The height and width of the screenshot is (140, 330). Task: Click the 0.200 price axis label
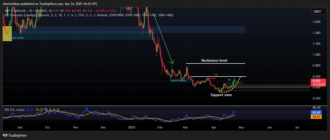pyautogui.click(x=316, y=98)
